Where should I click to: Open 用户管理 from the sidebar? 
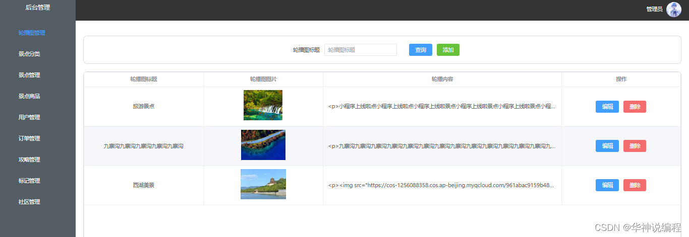click(x=29, y=117)
